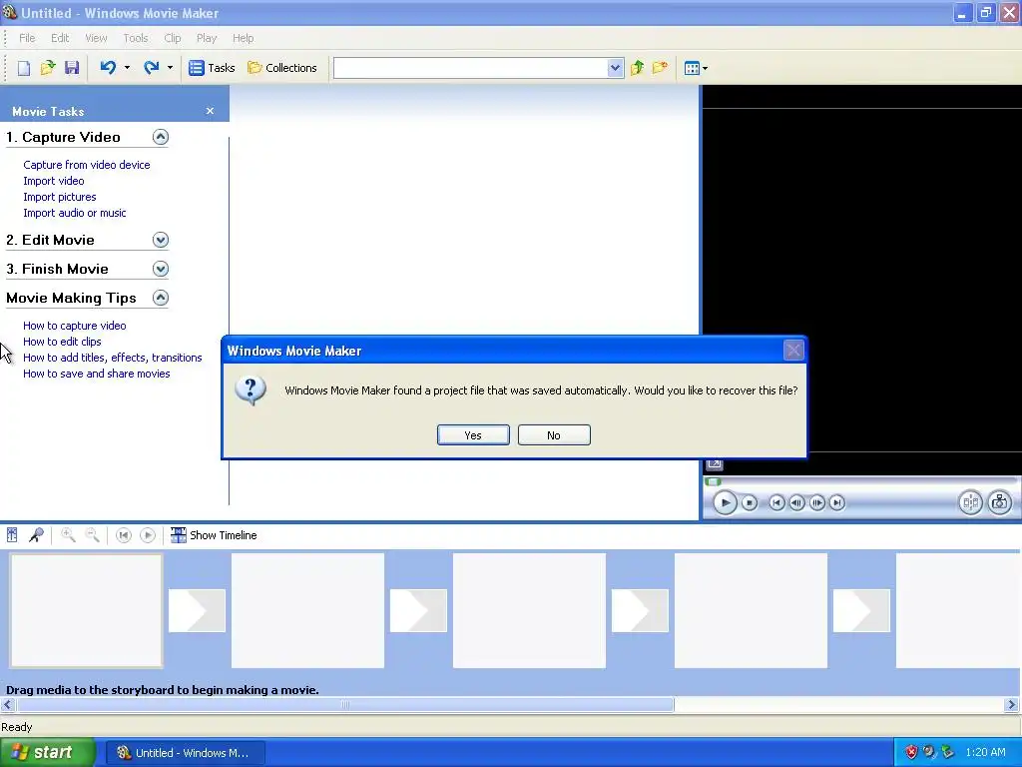This screenshot has height=767, width=1022.
Task: Open the Help menu
Action: (x=244, y=38)
